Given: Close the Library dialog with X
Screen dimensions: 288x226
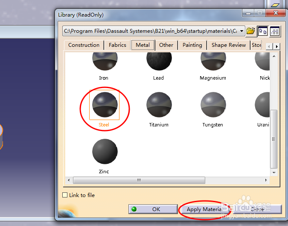Looking at the screenshot, I should [276, 13].
